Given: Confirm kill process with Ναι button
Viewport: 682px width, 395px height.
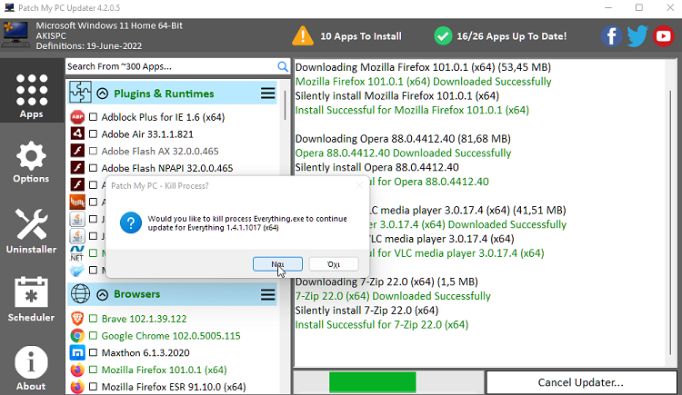Looking at the screenshot, I should pyautogui.click(x=277, y=263).
